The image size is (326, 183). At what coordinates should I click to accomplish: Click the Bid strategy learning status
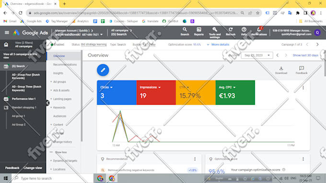click(x=93, y=45)
